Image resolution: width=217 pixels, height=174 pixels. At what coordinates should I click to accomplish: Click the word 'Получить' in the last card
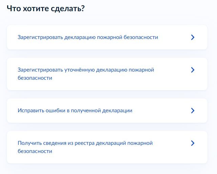(x=30, y=143)
